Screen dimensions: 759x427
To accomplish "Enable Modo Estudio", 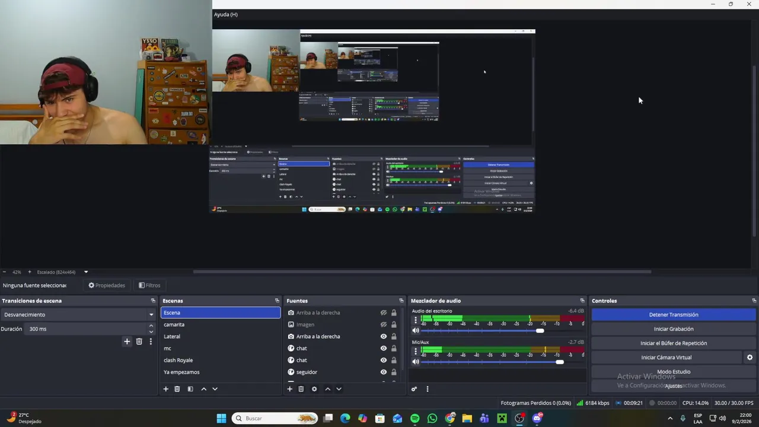I will 674,372.
